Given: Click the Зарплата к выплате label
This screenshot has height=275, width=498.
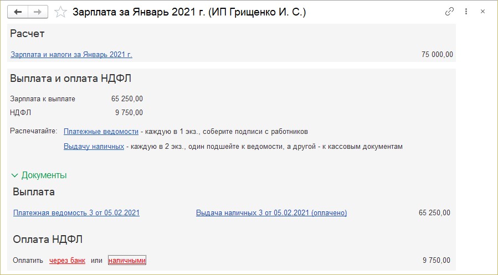Looking at the screenshot, I should click(43, 98).
